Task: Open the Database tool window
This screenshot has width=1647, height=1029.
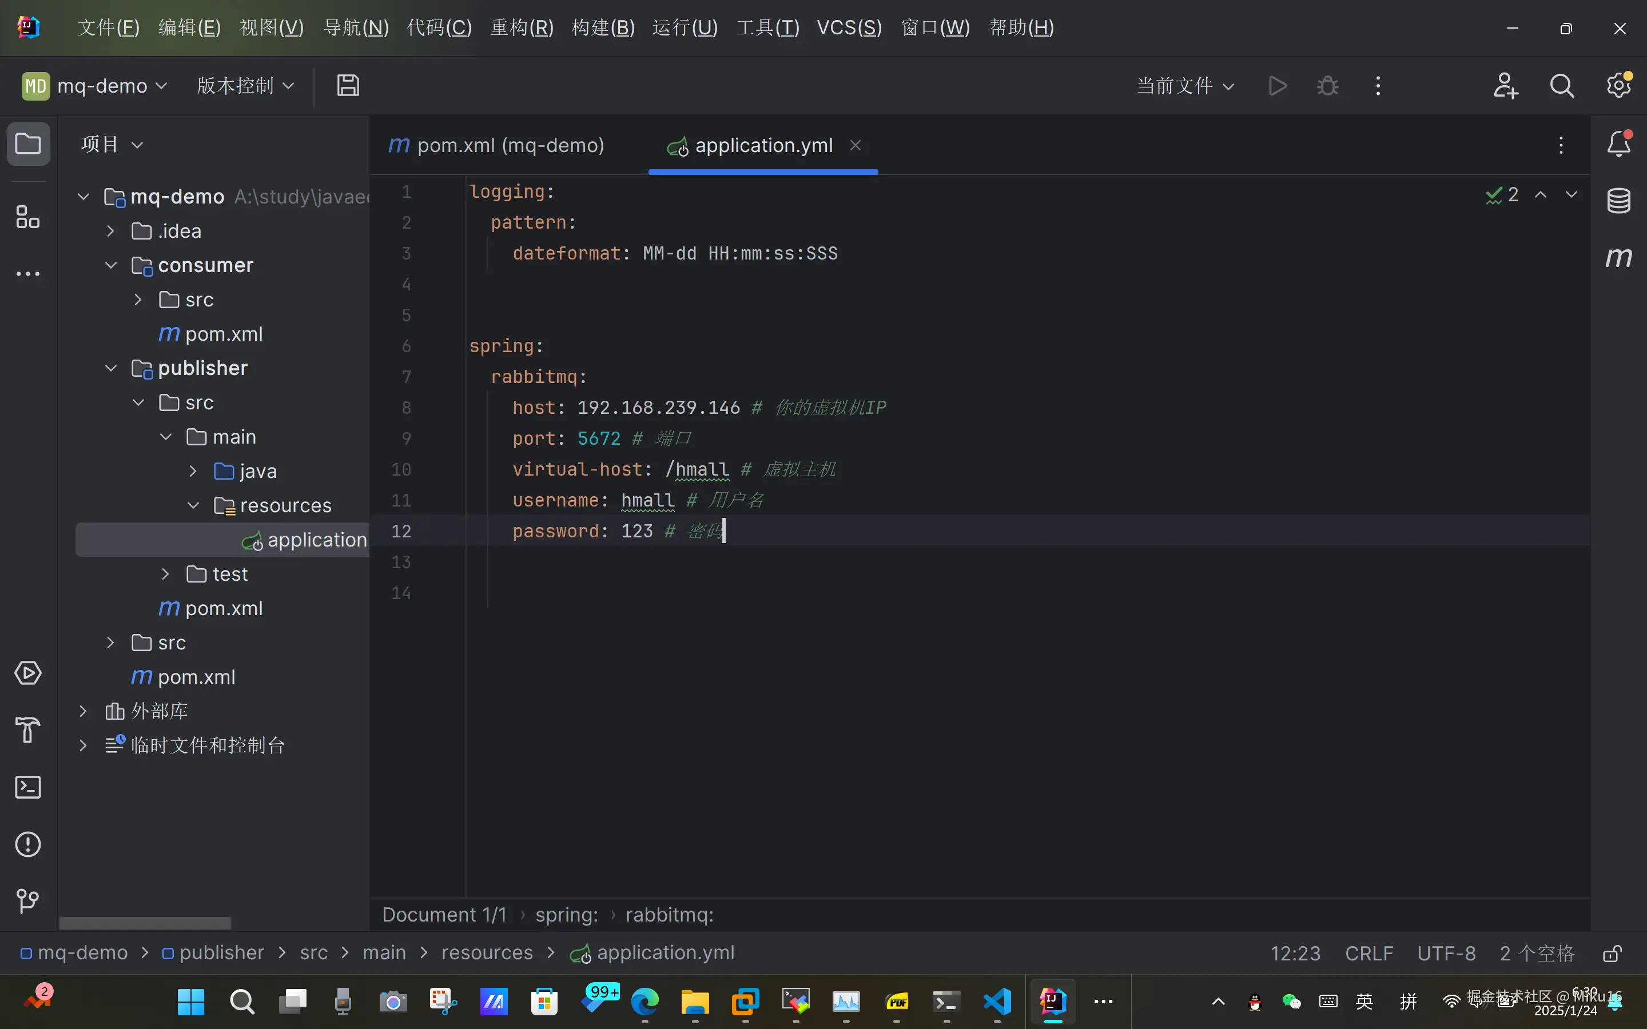Action: click(x=1618, y=201)
